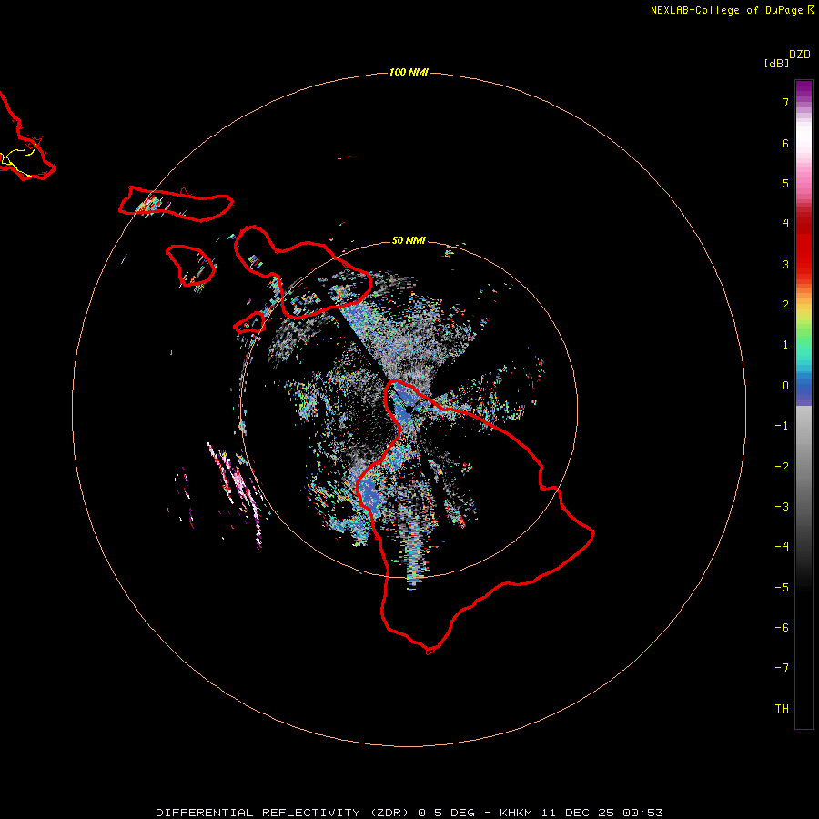Click the 5 value on color scale

(785, 183)
